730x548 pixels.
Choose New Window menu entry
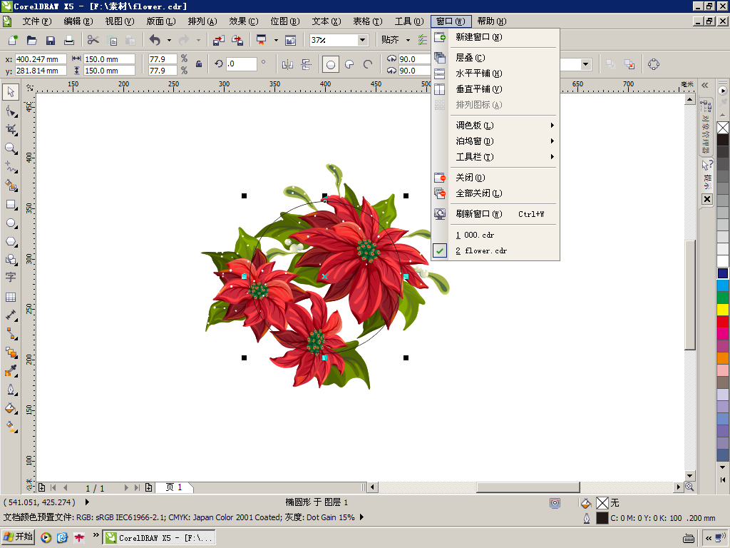click(x=495, y=37)
